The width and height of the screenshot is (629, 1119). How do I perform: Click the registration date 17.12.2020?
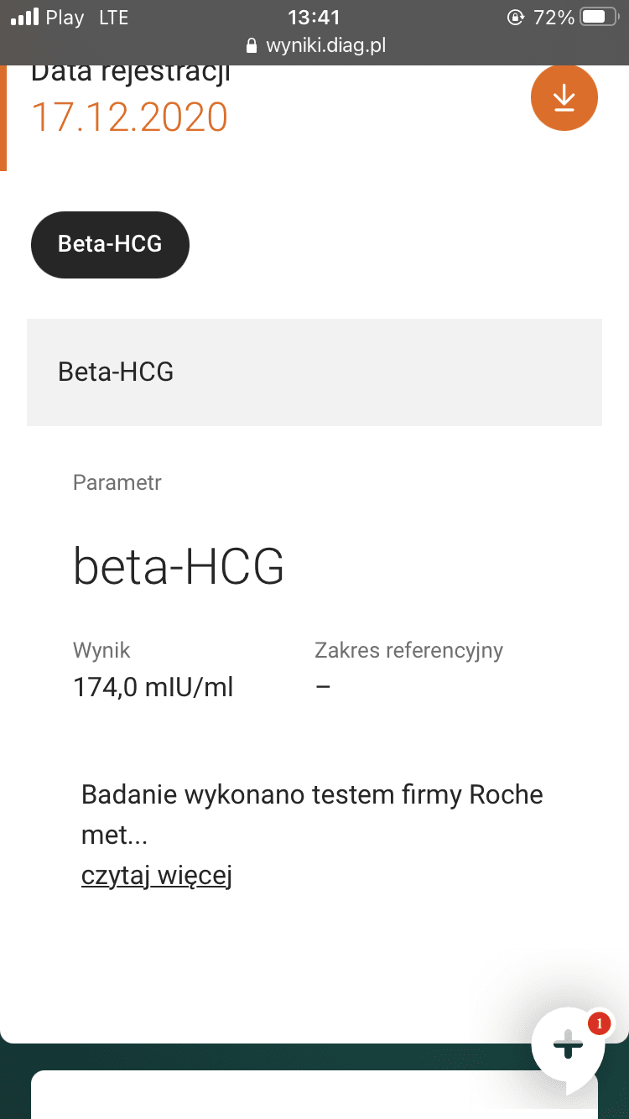129,117
